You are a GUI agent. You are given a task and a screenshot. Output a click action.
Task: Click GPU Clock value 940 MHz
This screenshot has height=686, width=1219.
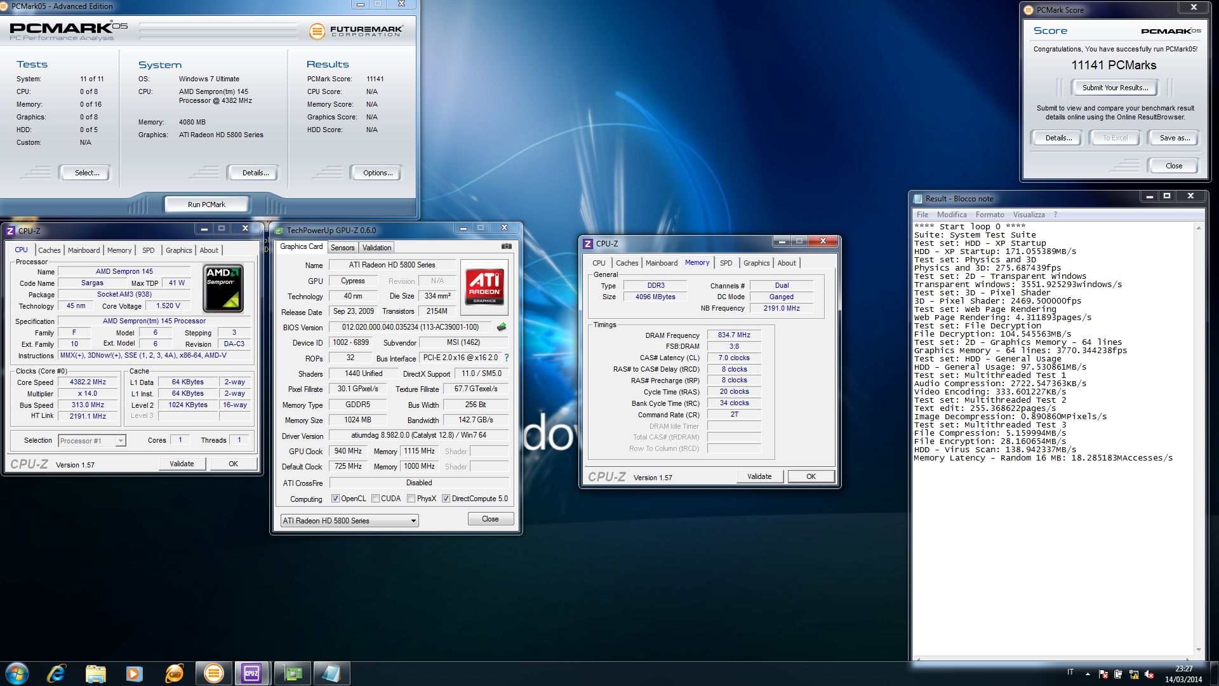(x=348, y=451)
